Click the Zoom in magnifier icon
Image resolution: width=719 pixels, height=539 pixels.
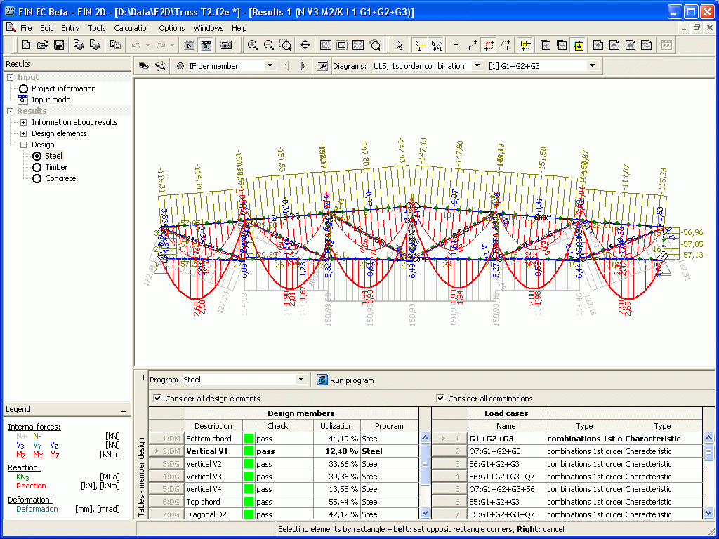coord(253,45)
